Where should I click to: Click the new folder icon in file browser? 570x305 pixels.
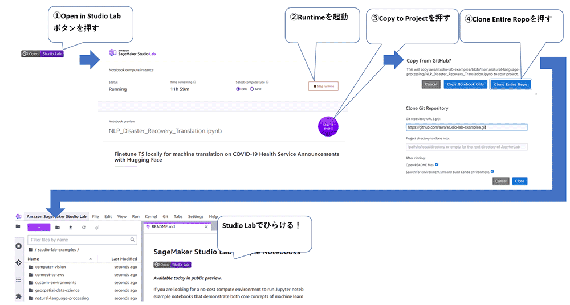(x=58, y=227)
